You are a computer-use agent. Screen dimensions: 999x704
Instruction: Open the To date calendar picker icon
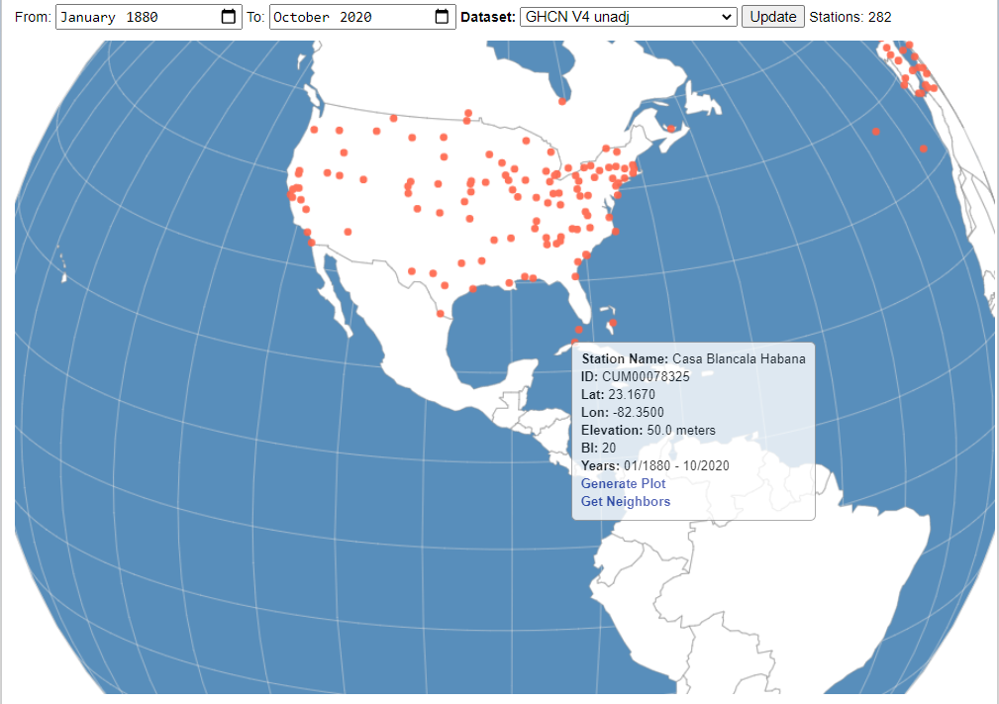442,17
